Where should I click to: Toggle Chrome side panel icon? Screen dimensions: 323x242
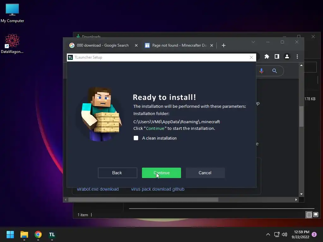[277, 56]
